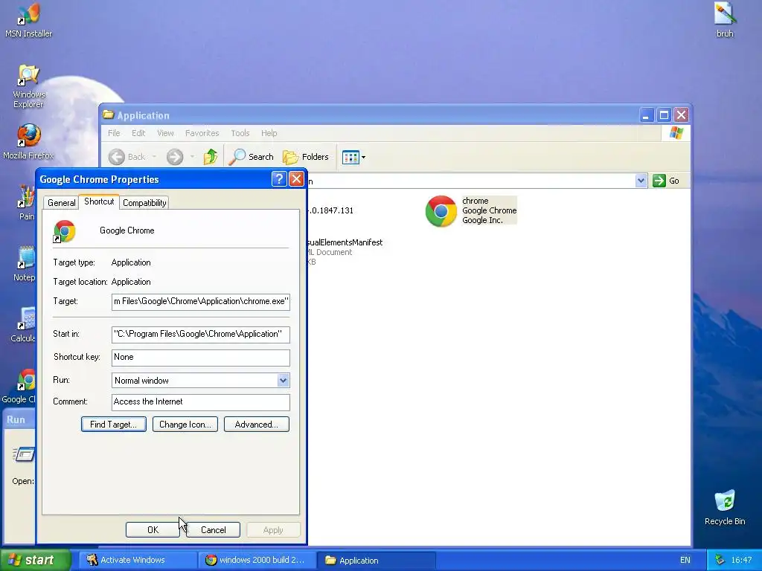The width and height of the screenshot is (762, 571).
Task: Switch to the General tab
Action: tap(61, 203)
